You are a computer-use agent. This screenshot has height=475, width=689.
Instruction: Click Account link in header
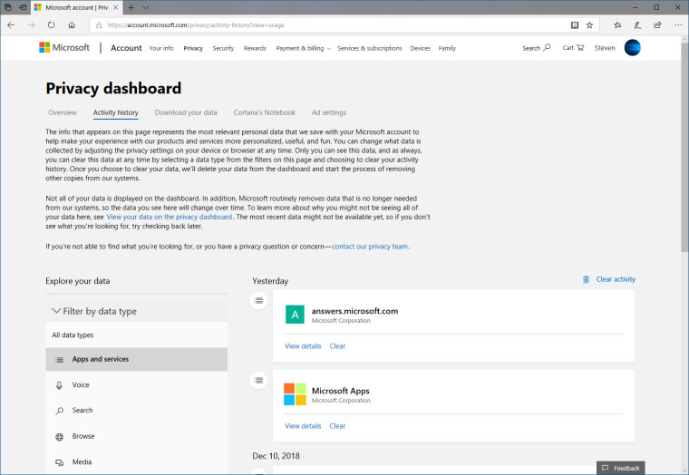(126, 48)
